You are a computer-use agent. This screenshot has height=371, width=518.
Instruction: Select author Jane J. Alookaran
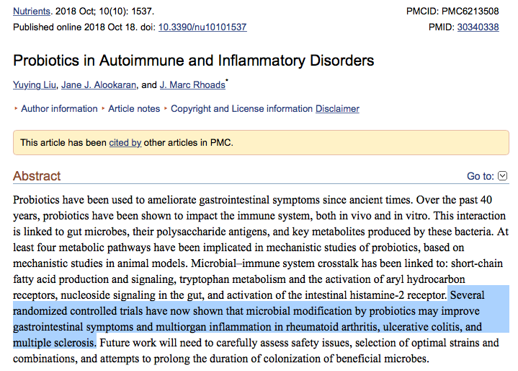tap(99, 85)
